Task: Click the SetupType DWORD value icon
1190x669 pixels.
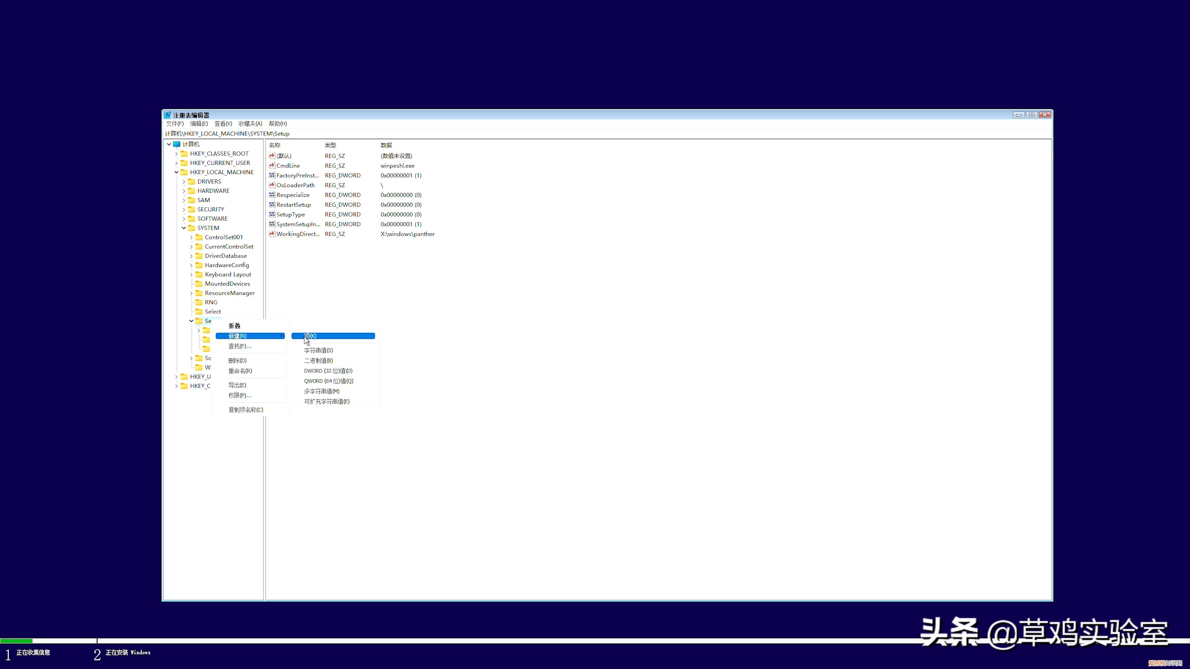Action: tap(272, 214)
